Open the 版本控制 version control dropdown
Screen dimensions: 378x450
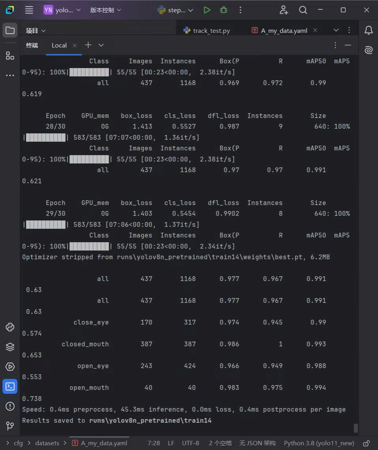[x=106, y=10]
